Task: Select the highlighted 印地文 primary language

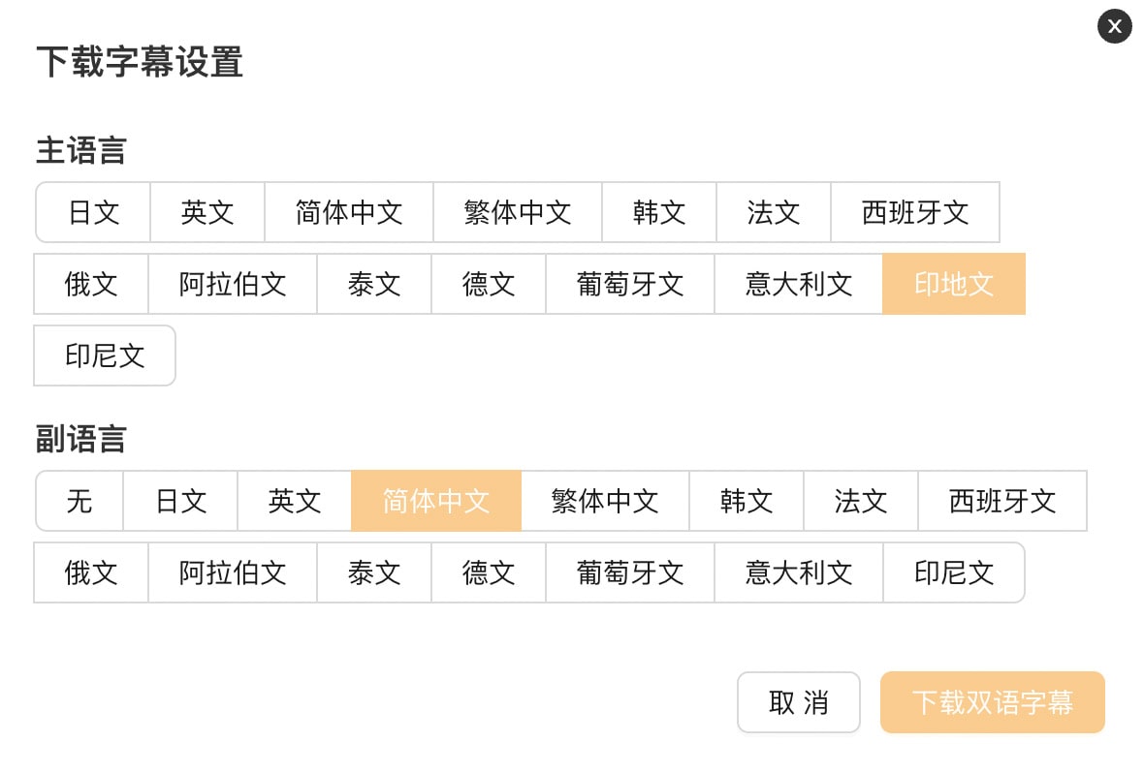Action: pos(953,284)
